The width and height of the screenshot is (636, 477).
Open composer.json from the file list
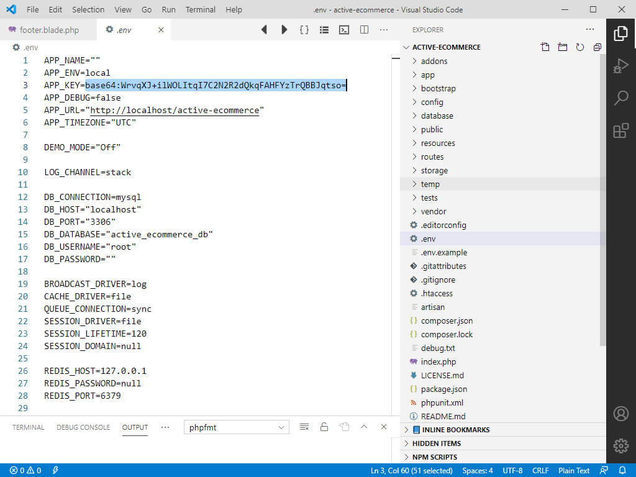click(x=446, y=320)
